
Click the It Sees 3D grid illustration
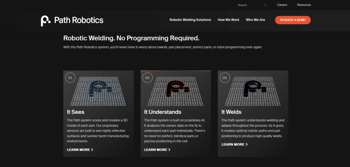pyautogui.click(x=98, y=91)
